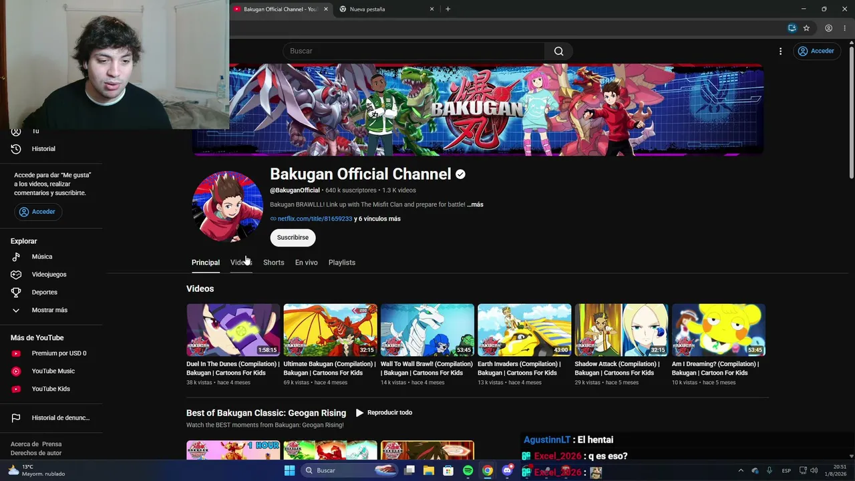Screen dimensions: 855x481
Task: Click the Derechos de autor footer link
Action: 36,453
